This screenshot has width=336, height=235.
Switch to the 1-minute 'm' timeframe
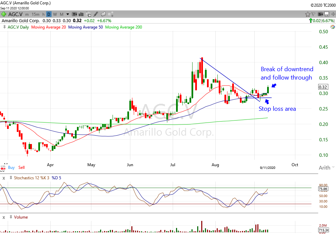click(27, 14)
